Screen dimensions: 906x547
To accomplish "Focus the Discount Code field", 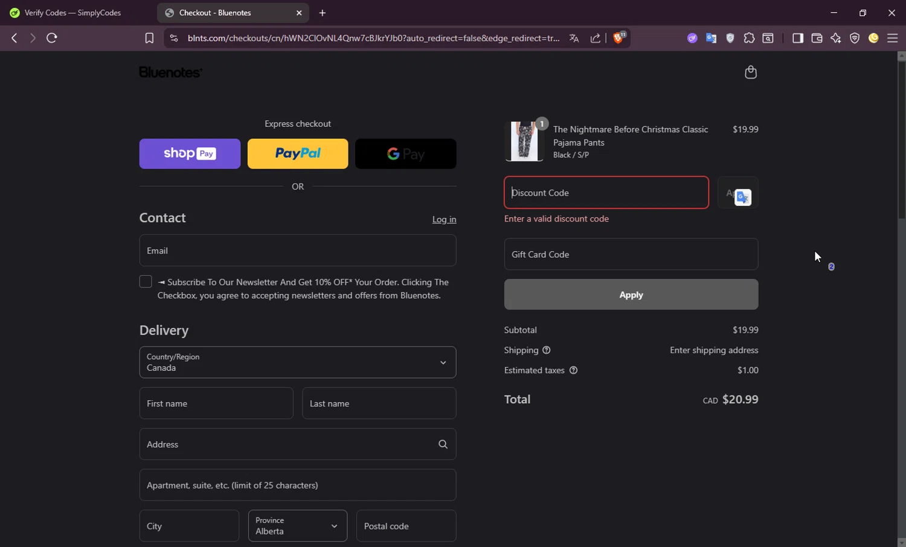I will 606,193.
